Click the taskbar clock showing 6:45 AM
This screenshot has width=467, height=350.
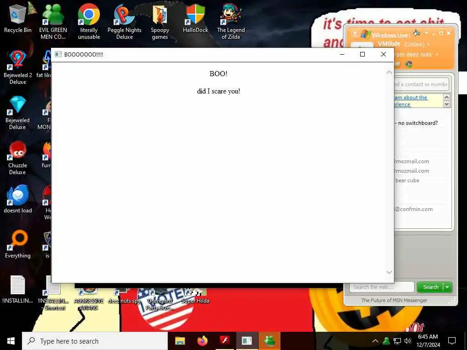428,341
